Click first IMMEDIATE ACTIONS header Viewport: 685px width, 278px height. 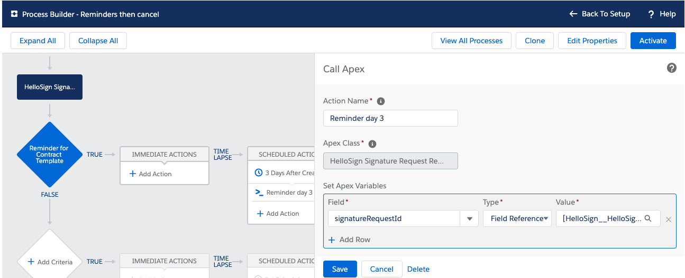(x=165, y=155)
